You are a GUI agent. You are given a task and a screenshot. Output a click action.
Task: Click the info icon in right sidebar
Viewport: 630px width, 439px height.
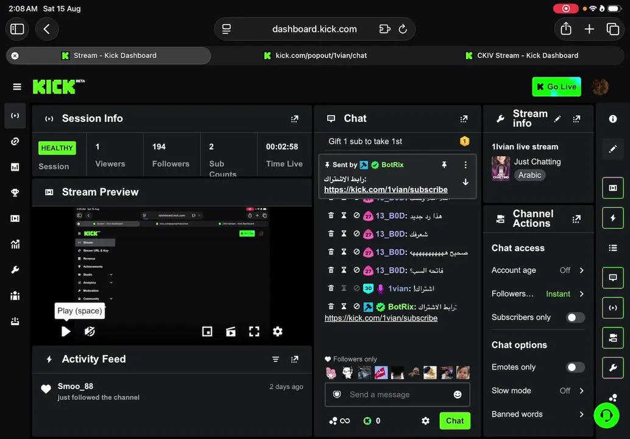coord(613,119)
